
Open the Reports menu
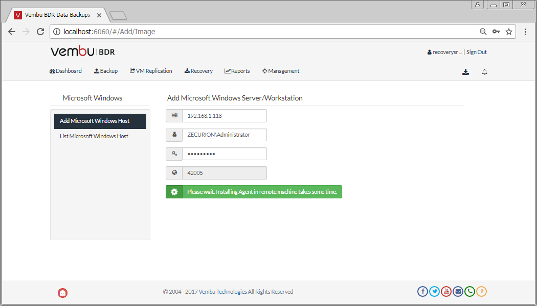click(237, 71)
